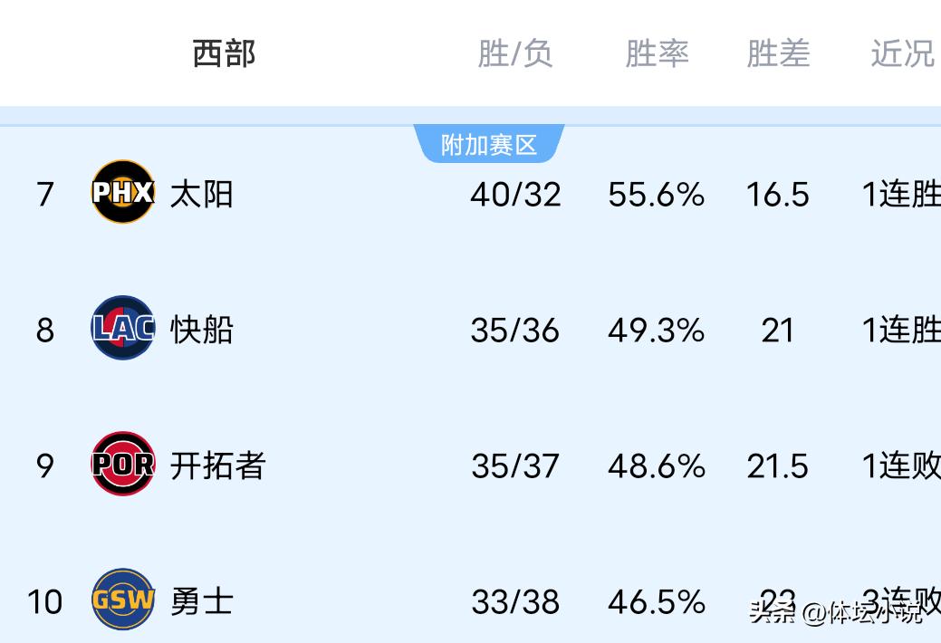Sort by the 胜差 column header

point(778,54)
